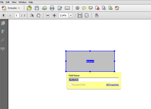Click the Field Name text box

click(94, 80)
